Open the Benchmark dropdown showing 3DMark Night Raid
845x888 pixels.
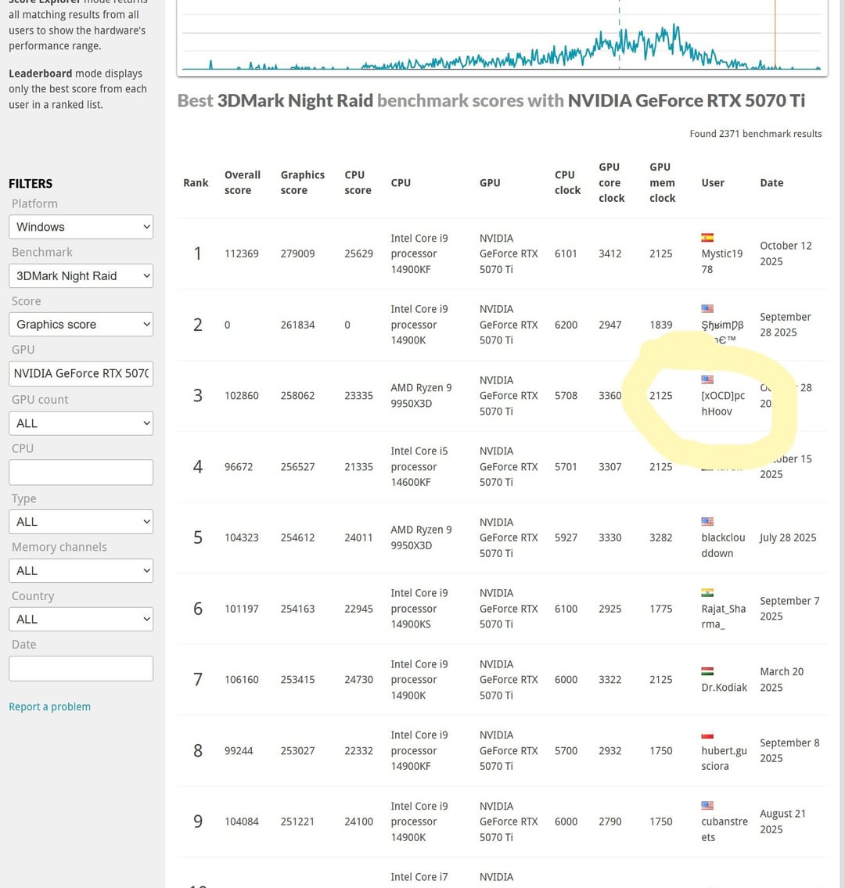click(x=81, y=276)
